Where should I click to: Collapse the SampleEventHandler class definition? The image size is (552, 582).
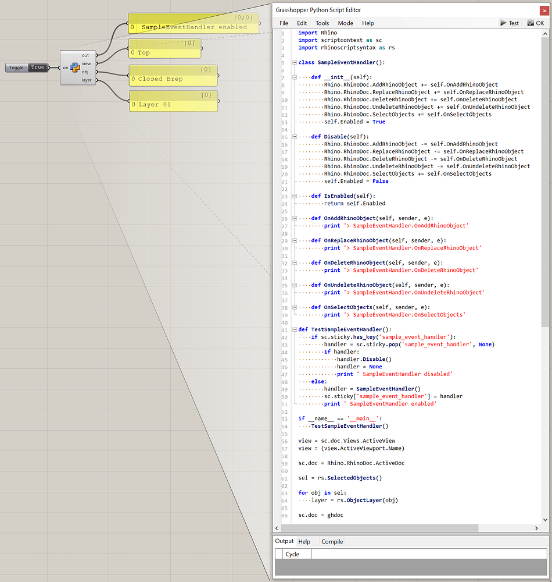click(295, 62)
